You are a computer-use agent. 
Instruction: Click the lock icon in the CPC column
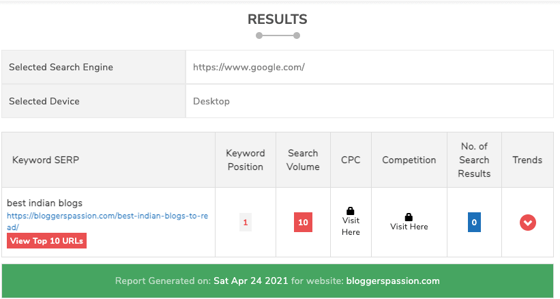tap(351, 211)
